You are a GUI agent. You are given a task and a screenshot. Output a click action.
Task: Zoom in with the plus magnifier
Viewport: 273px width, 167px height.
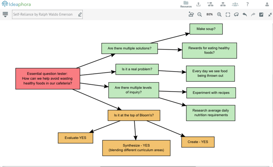[x=219, y=14]
